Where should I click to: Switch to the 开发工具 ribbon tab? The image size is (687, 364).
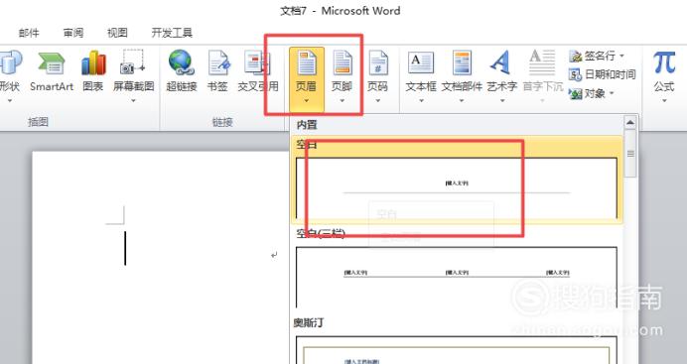point(172,33)
